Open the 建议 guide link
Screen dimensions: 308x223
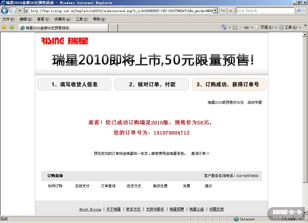tap(208, 186)
